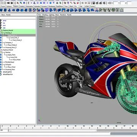137x137 pixels.
Task: Click the new scene icon in status line
Action: pos(5,3)
